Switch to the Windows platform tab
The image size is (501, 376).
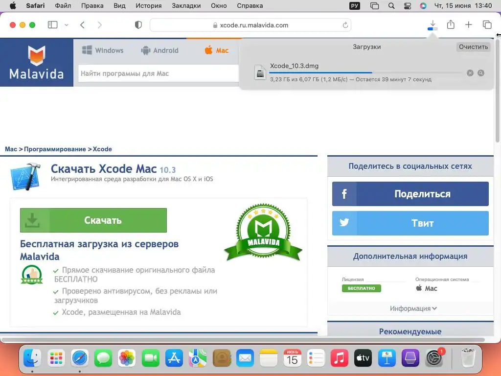tap(103, 50)
